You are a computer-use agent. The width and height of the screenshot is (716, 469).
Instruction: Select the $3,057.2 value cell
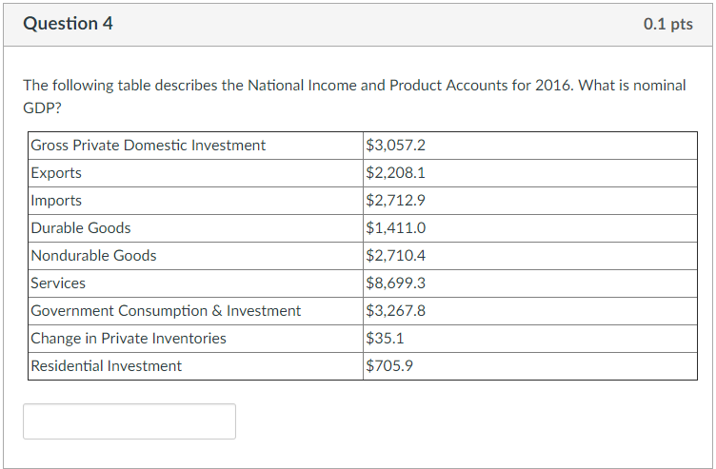pos(530,146)
